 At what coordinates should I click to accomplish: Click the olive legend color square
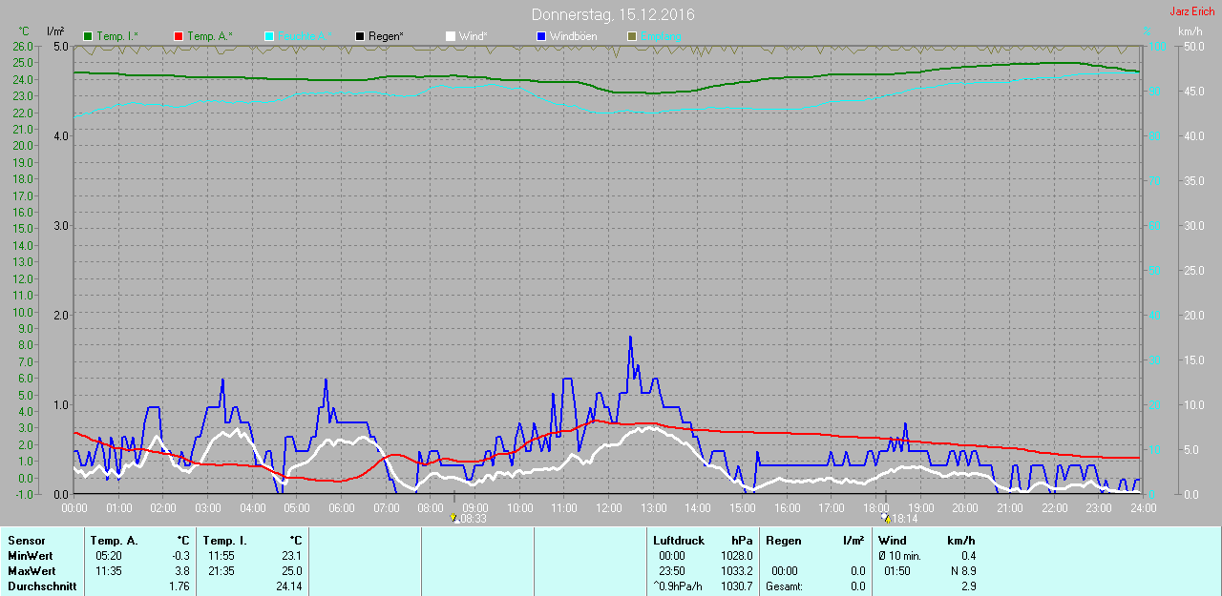click(x=631, y=36)
